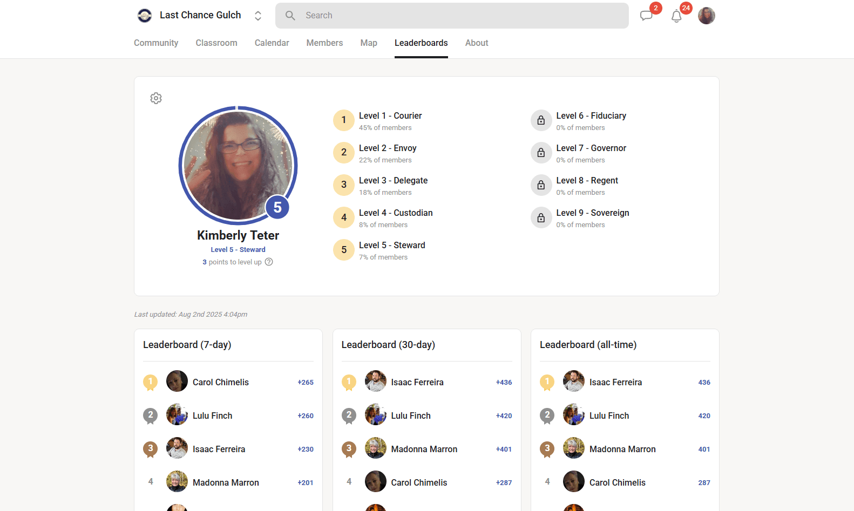Open the user profile avatar menu
This screenshot has height=511, width=854.
[x=706, y=16]
